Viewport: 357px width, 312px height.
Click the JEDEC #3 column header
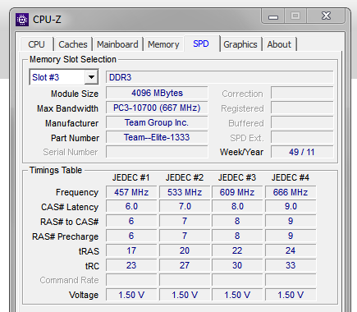(237, 178)
